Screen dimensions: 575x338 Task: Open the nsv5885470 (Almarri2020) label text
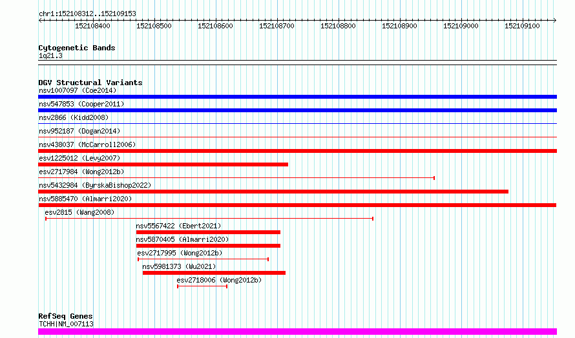pos(85,199)
